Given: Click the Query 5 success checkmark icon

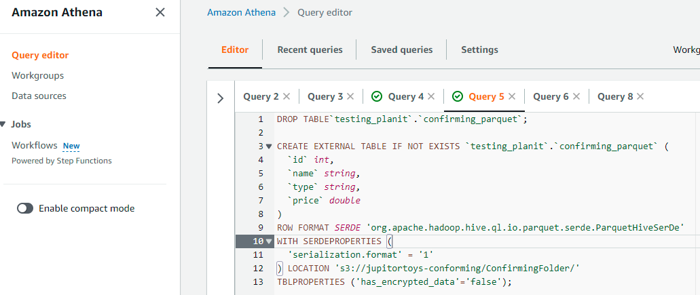Looking at the screenshot, I should pyautogui.click(x=458, y=96).
